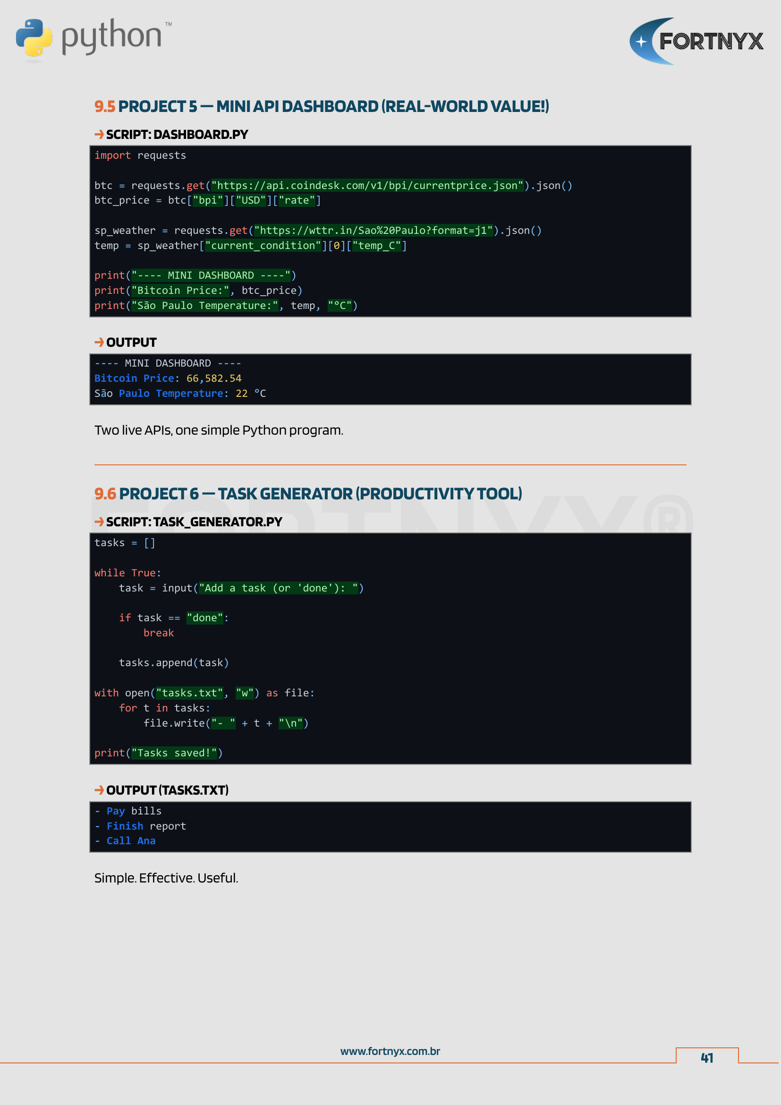Image resolution: width=781 pixels, height=1105 pixels.
Task: Click the coindesk API URL in the code
Action: click(367, 185)
